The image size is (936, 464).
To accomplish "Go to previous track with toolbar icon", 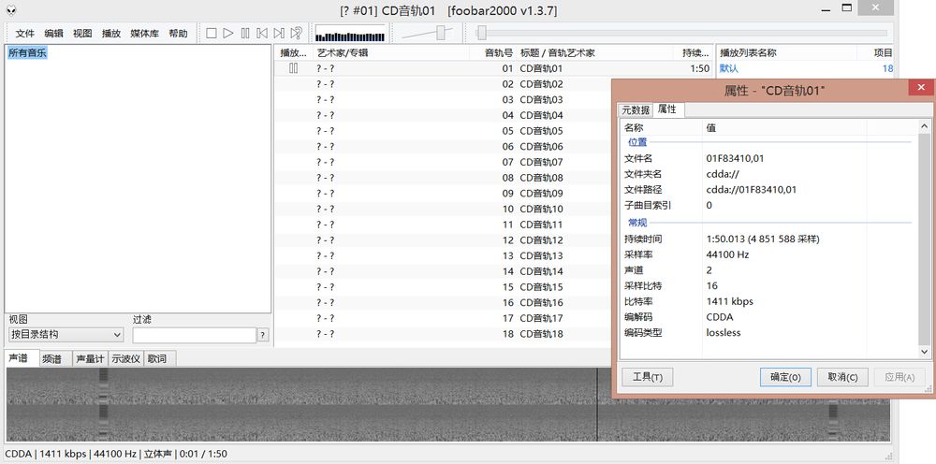I will click(x=262, y=34).
